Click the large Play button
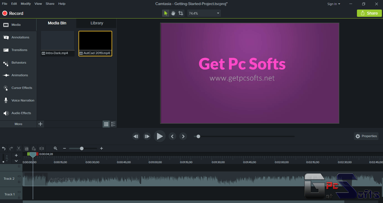Image resolution: width=383 pixels, height=203 pixels. pyautogui.click(x=160, y=136)
